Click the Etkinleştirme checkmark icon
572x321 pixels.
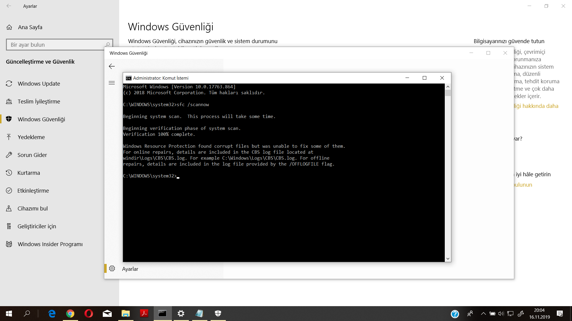(x=9, y=191)
